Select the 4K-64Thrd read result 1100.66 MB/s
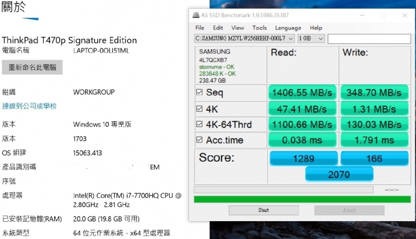 (x=302, y=124)
